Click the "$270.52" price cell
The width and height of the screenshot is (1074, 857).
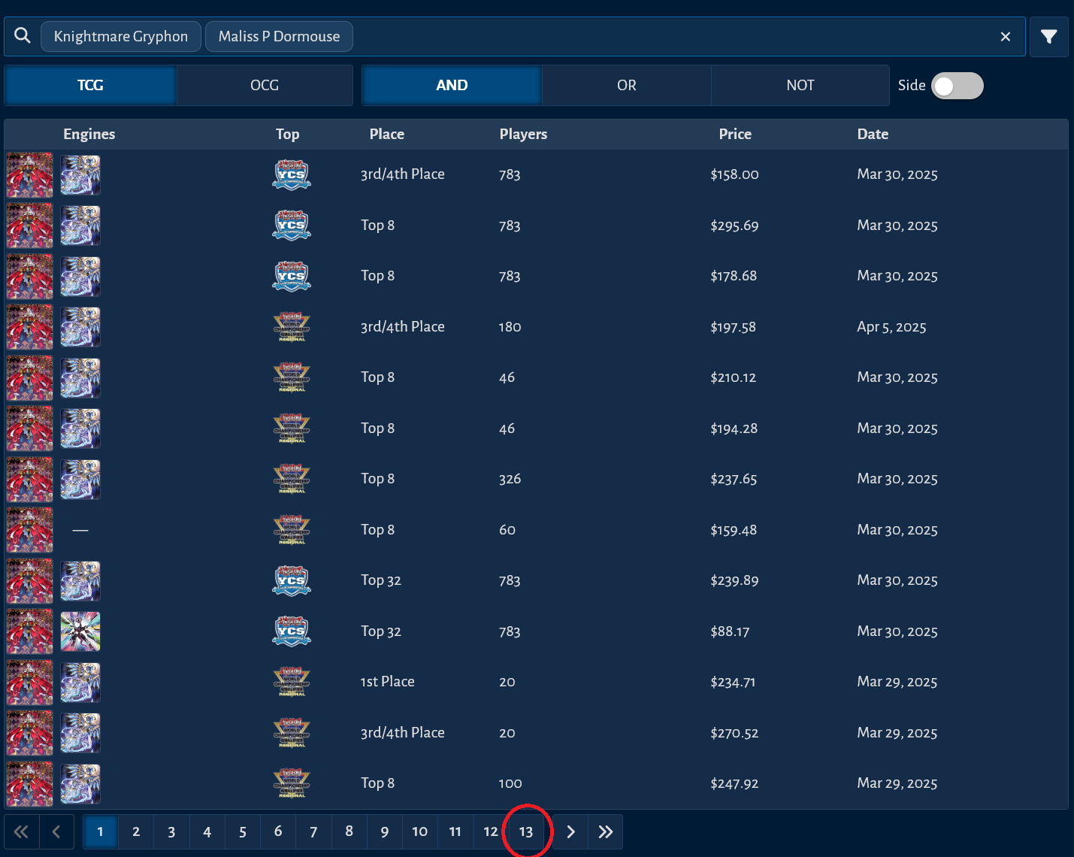[734, 733]
